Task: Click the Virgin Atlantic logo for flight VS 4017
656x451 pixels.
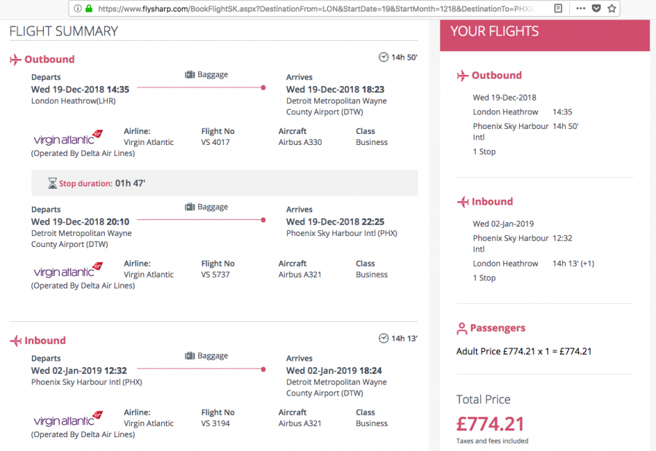Action: pos(68,138)
